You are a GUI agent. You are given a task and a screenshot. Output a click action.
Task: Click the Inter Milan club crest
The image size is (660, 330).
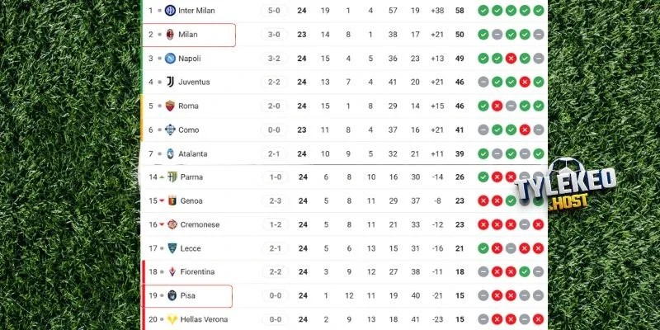coord(170,11)
